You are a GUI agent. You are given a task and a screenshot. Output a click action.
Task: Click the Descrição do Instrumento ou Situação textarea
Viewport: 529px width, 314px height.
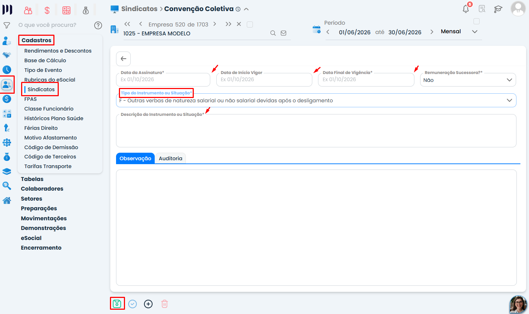[x=316, y=131]
